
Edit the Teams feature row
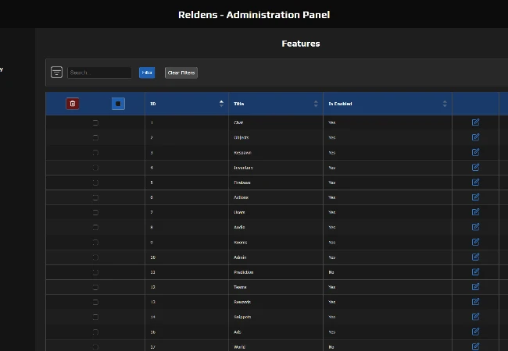click(475, 287)
